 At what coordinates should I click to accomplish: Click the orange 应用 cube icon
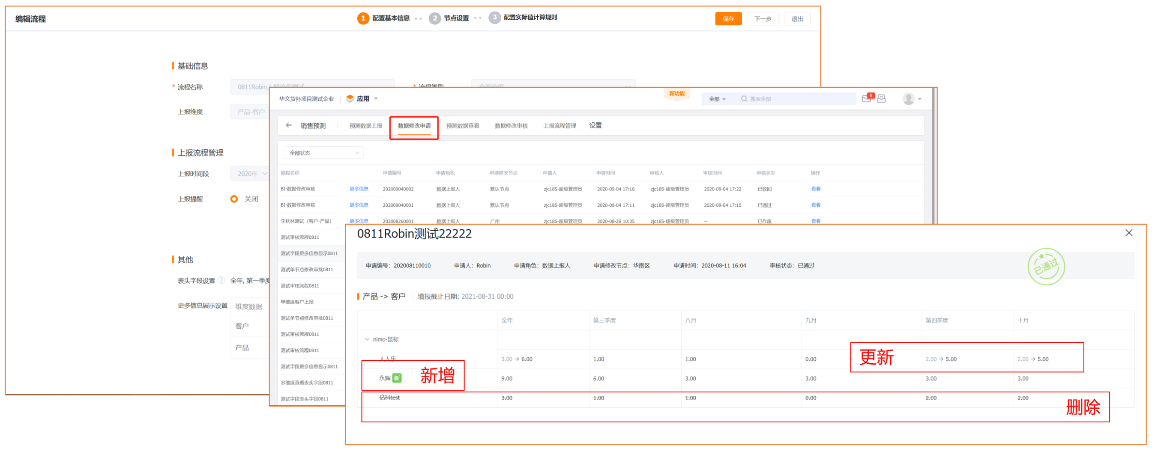point(350,98)
